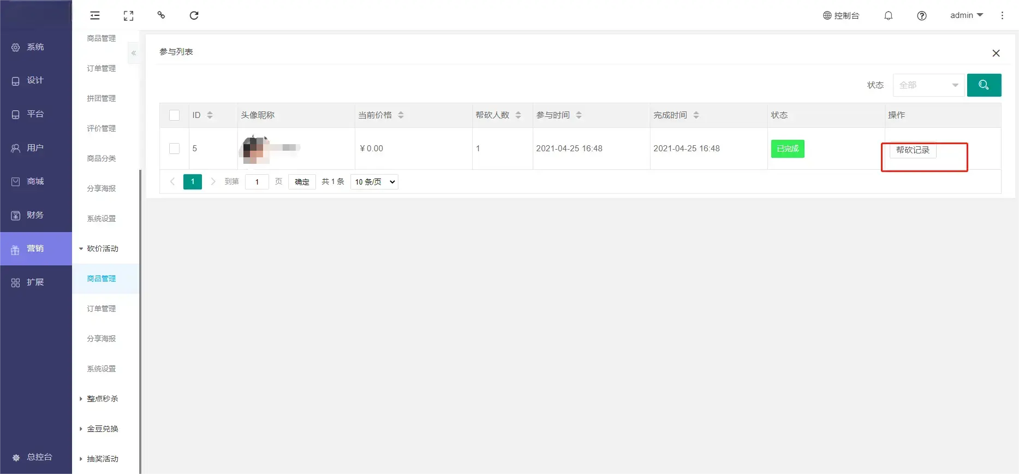Click the green search button
Image resolution: width=1019 pixels, height=474 pixels.
[x=984, y=85]
